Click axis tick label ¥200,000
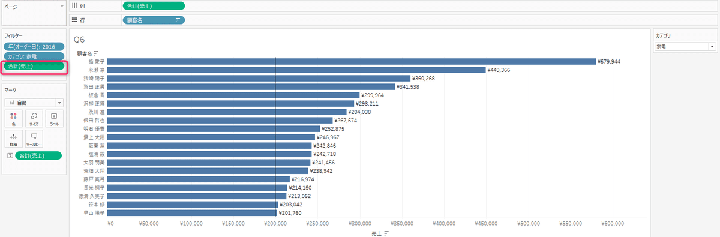The height and width of the screenshot is (237, 720). (x=276, y=224)
